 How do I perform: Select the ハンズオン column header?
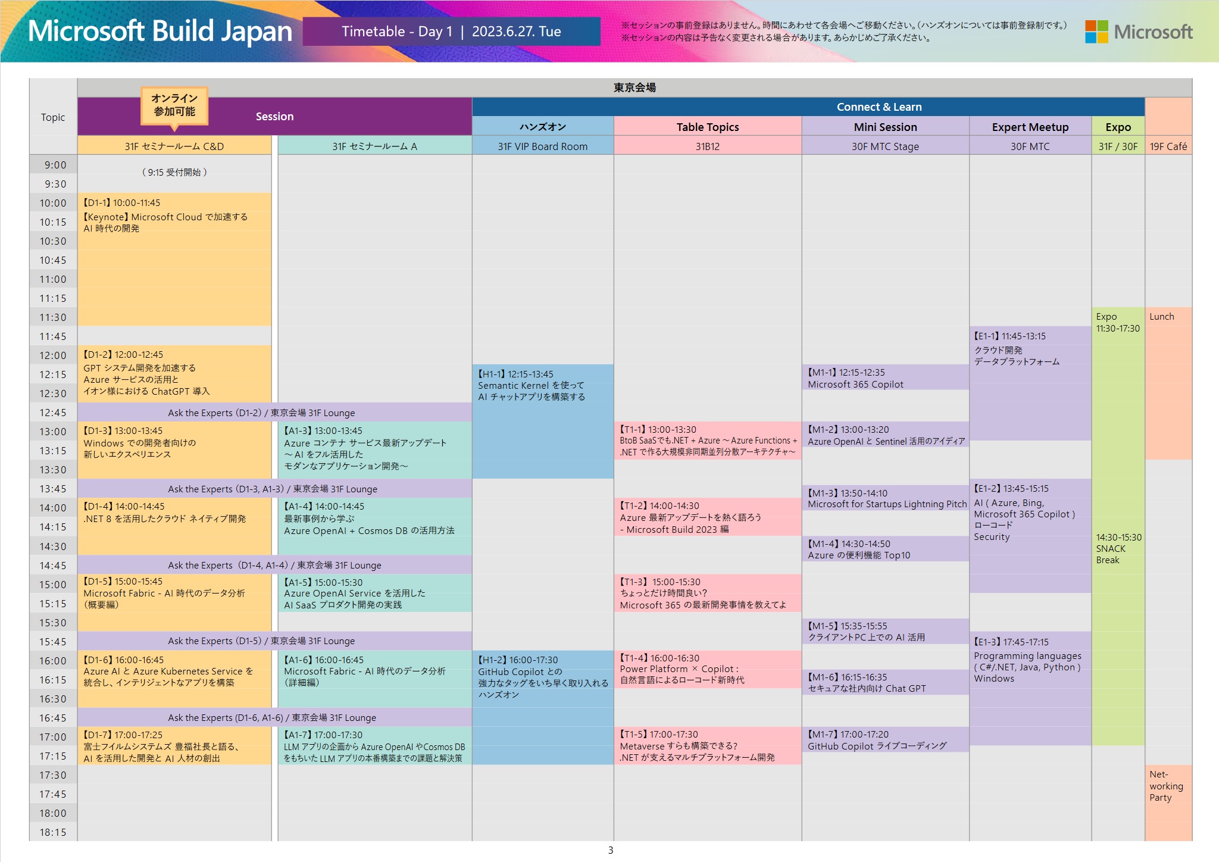point(542,126)
